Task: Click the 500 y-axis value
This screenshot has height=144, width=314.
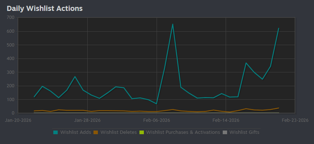Action: pyautogui.click(x=11, y=45)
